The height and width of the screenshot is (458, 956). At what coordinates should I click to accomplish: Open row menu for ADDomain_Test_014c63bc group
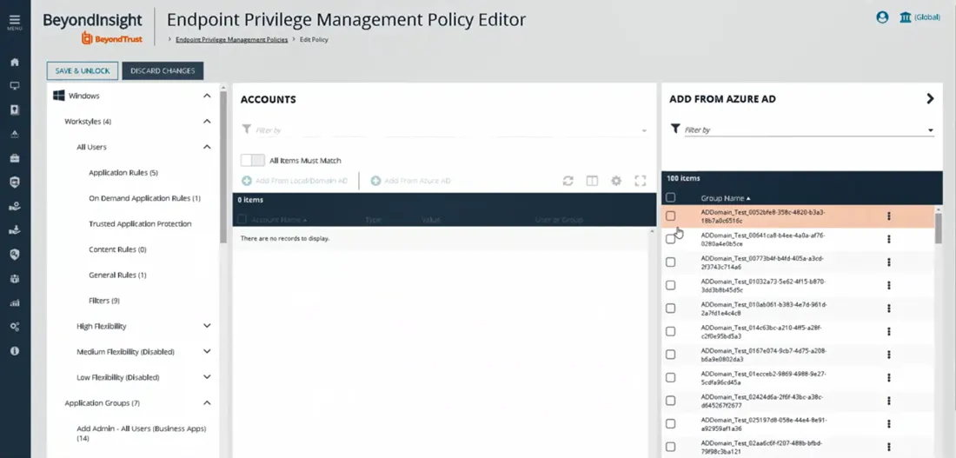(x=889, y=332)
